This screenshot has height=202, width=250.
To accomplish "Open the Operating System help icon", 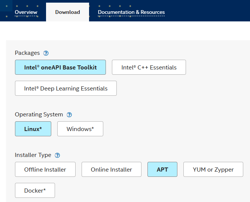I will (x=69, y=115).
